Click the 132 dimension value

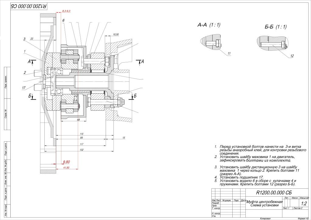point(81,150)
